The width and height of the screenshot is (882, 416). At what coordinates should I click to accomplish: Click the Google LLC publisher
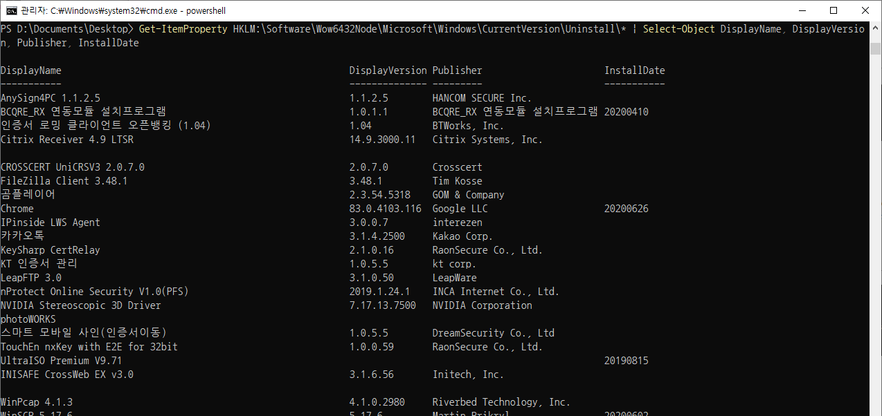[460, 209]
